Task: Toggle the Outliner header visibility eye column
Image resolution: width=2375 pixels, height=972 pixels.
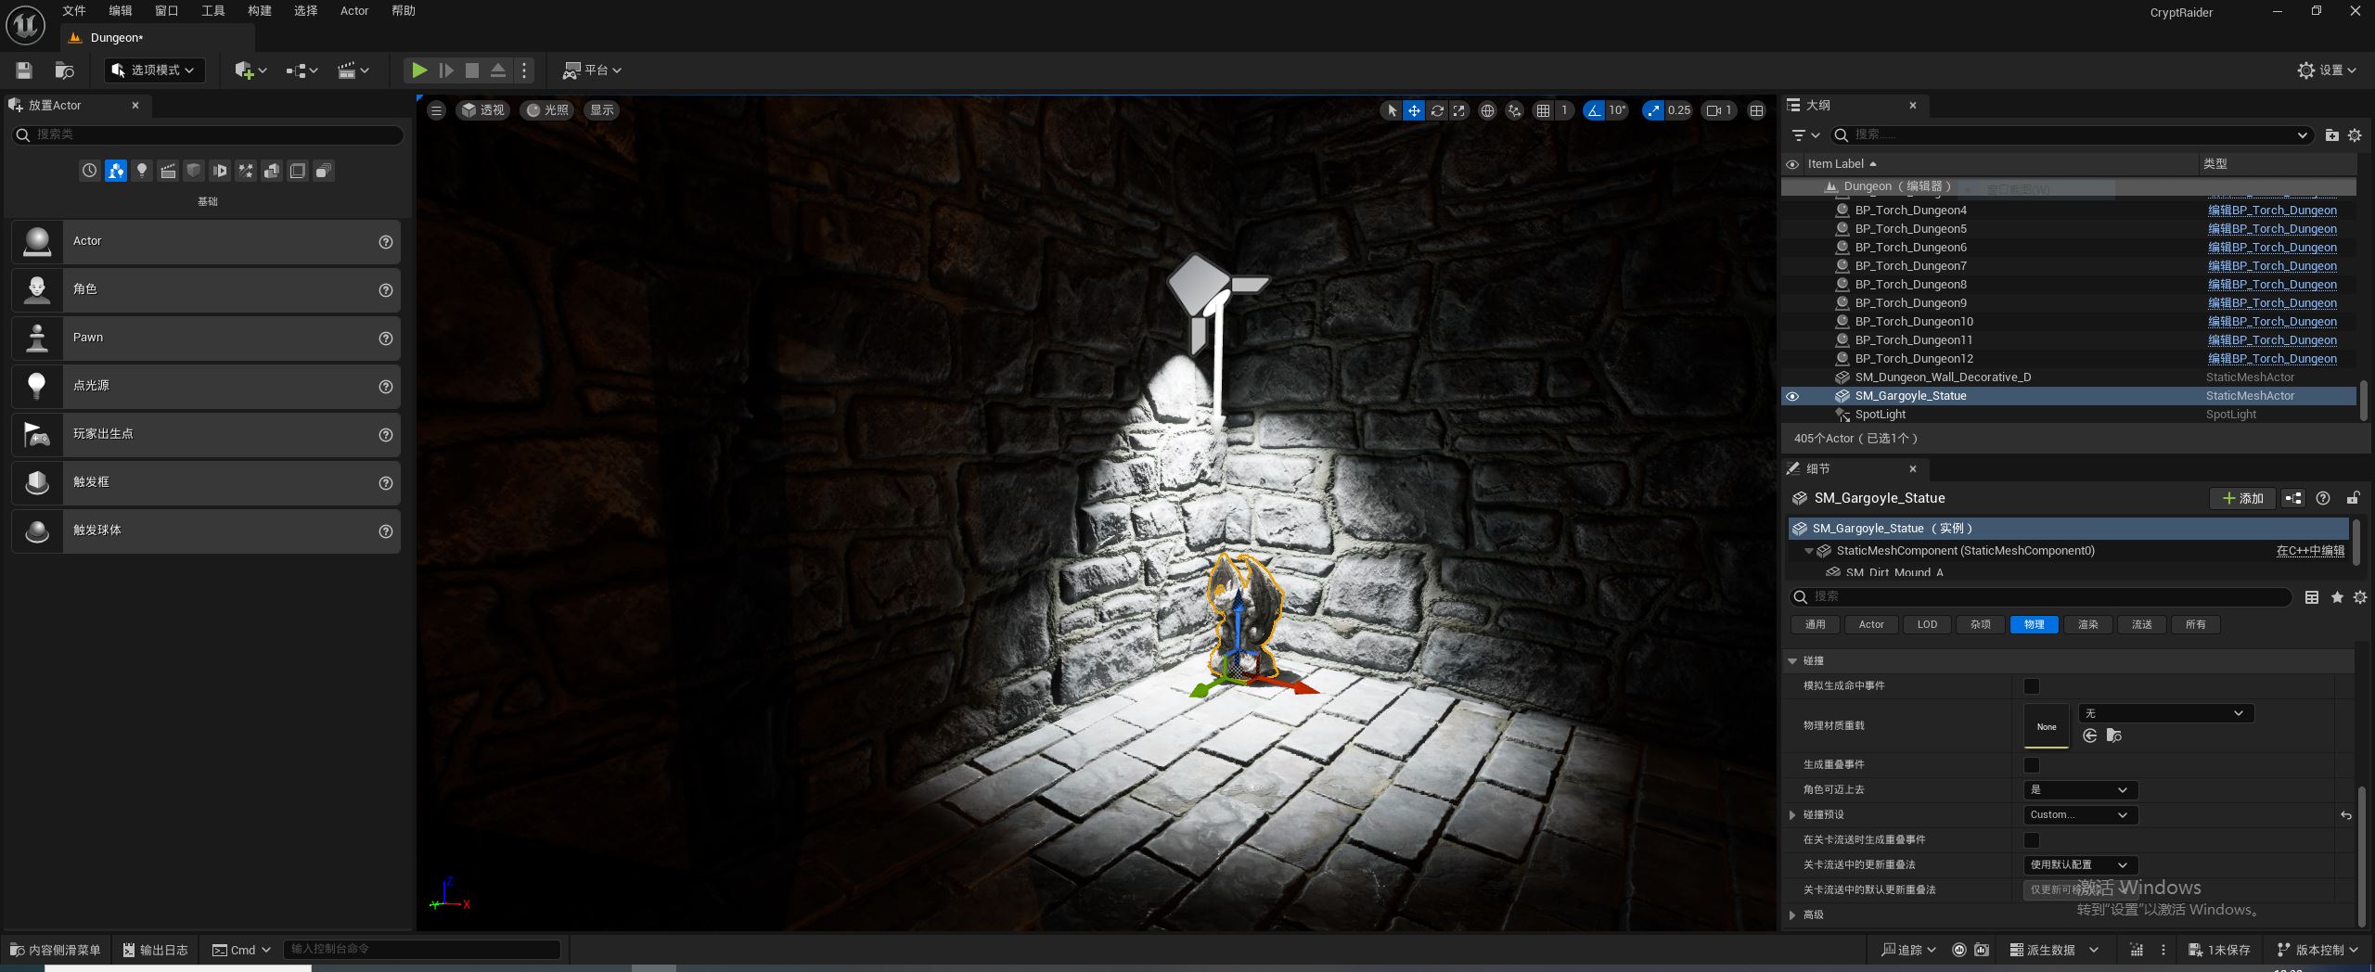Action: pyautogui.click(x=1792, y=164)
